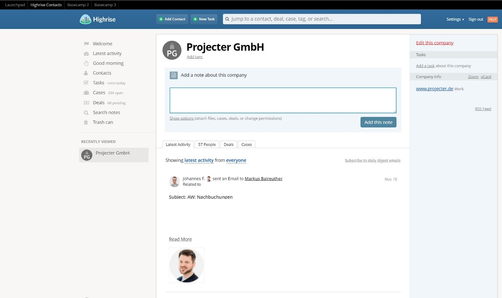Click the Sign out link
502x298 pixels.
(x=476, y=20)
